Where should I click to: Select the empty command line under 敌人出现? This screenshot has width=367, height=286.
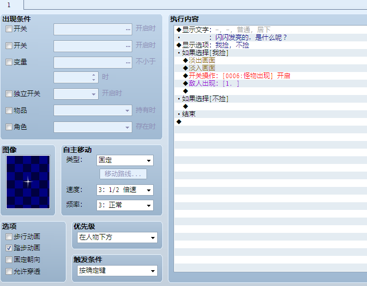271,91
